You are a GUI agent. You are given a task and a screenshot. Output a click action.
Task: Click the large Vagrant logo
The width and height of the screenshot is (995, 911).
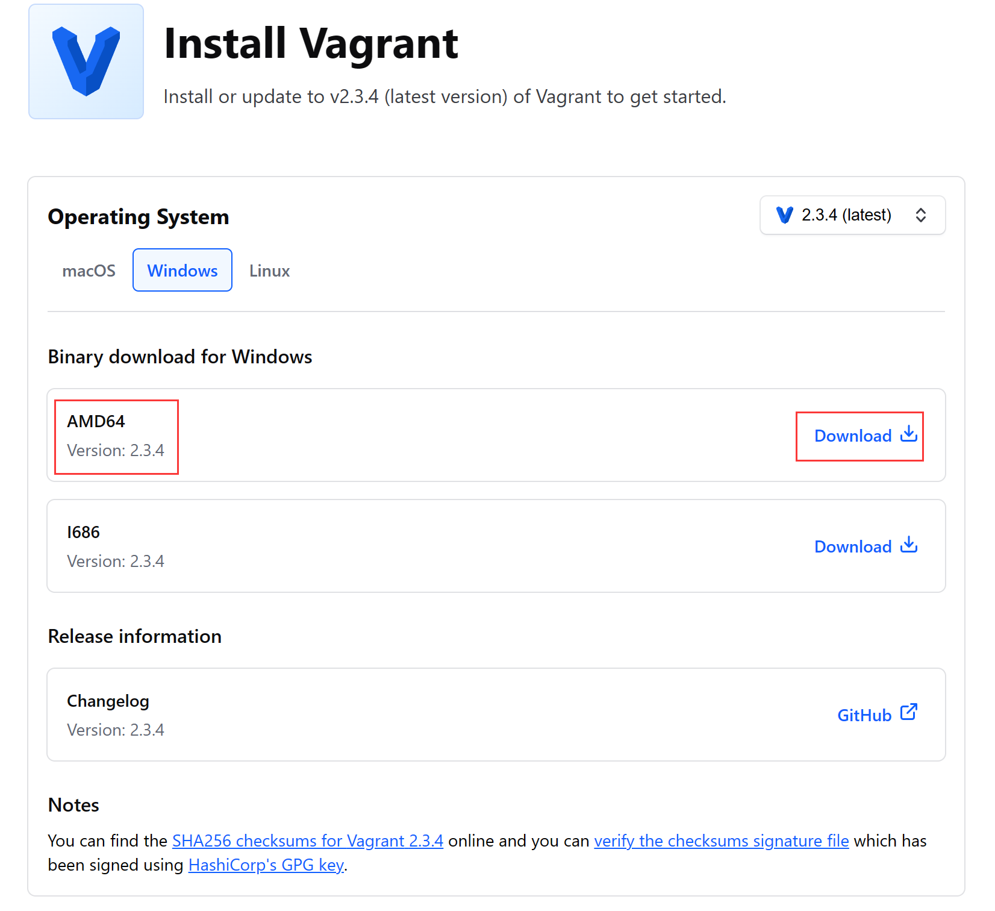tap(86, 61)
